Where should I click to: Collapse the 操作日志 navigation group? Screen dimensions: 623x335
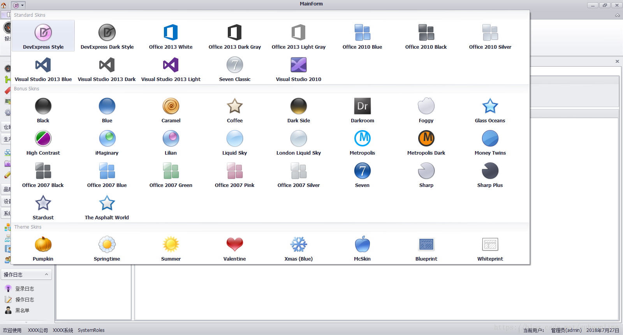click(46, 275)
